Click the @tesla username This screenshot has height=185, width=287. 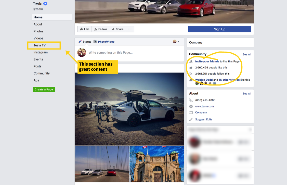[x=38, y=9]
